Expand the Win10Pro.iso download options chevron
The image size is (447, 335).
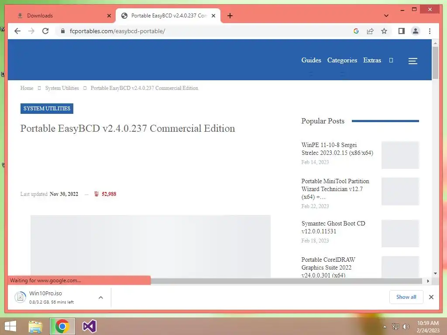click(x=101, y=297)
